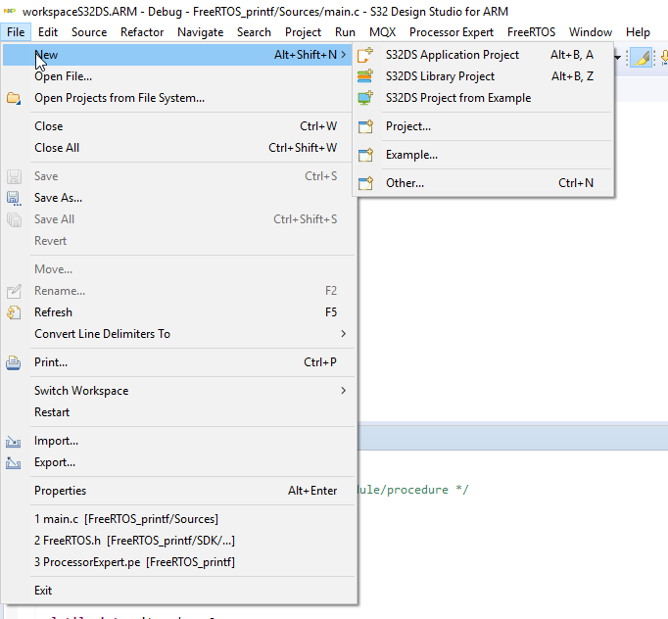The image size is (668, 619).
Task: Click the S32DS Library Project icon
Action: tap(365, 76)
